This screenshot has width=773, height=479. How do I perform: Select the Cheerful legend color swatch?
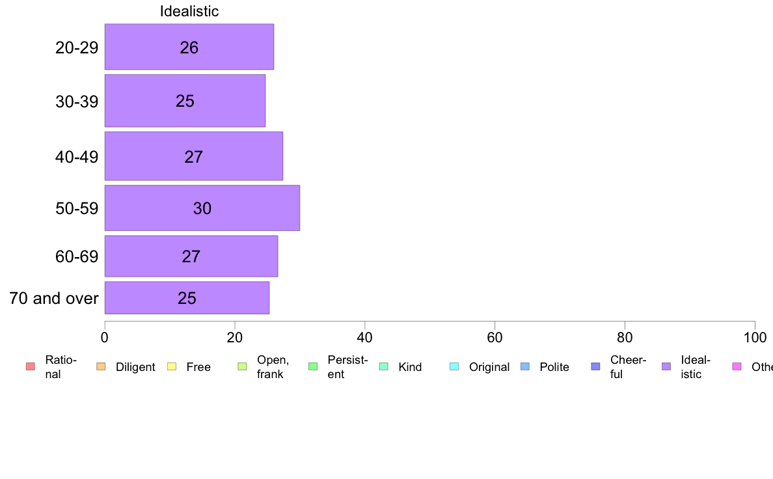(595, 366)
